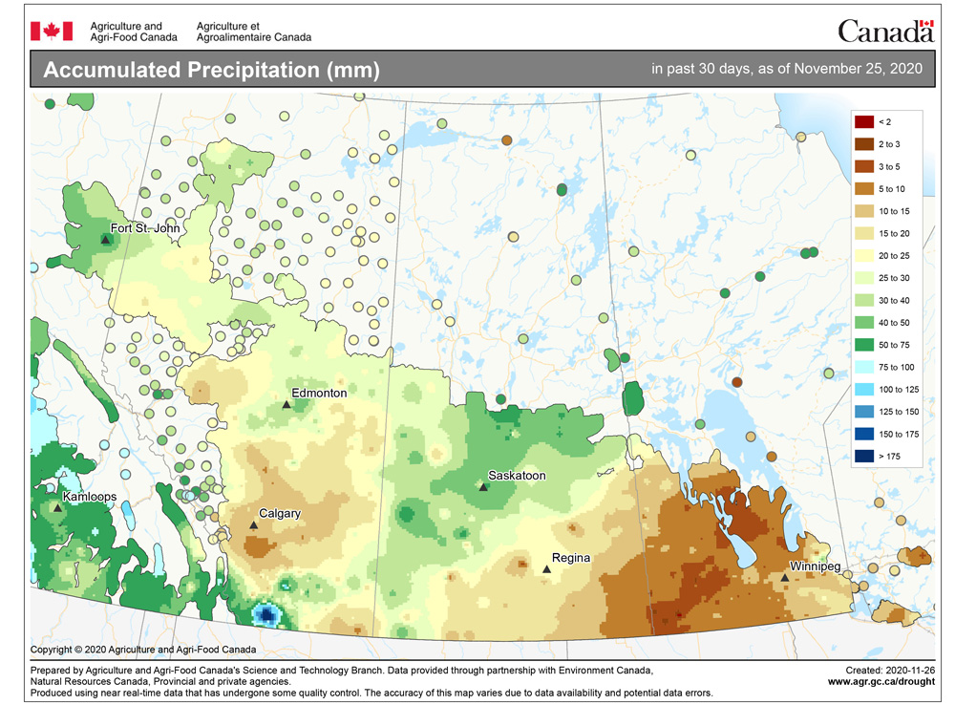Select the Regina triangle marker
The width and height of the screenshot is (955, 726).
[546, 569]
